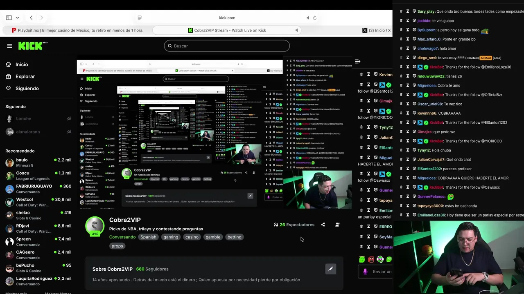This screenshot has width=524, height=294.
Task: Click the share stream icon
Action: tap(323, 225)
